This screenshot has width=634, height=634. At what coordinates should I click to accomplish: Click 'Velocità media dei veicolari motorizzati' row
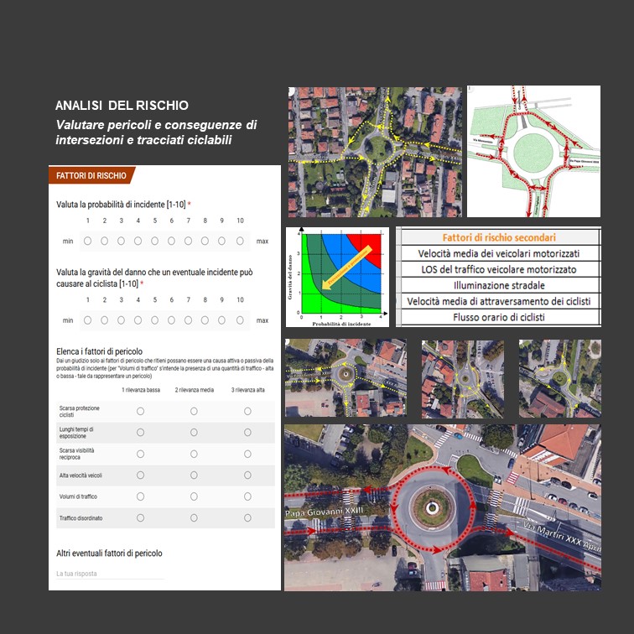click(x=499, y=253)
